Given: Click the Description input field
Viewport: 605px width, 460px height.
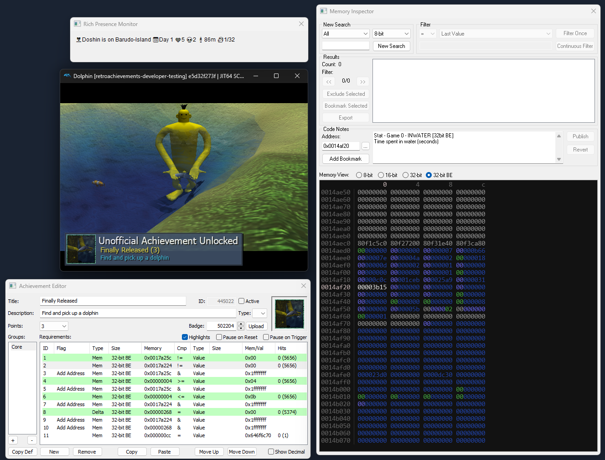Looking at the screenshot, I should pos(138,313).
